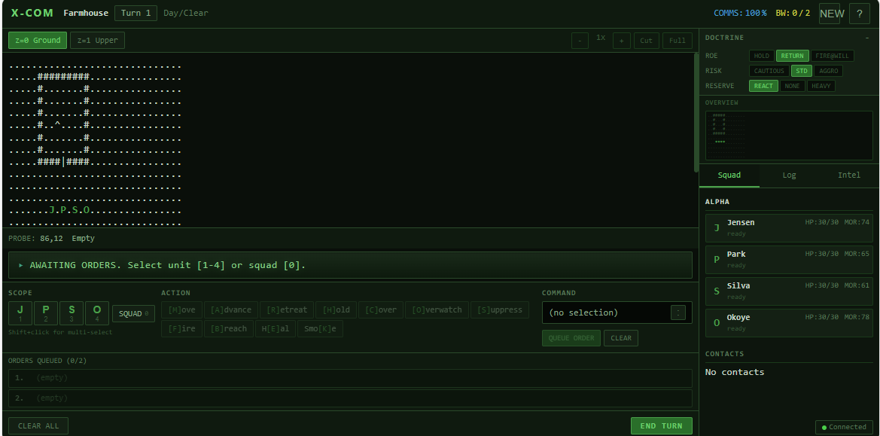This screenshot has height=436, width=880.
Task: Open the Squad tab
Action: point(729,175)
